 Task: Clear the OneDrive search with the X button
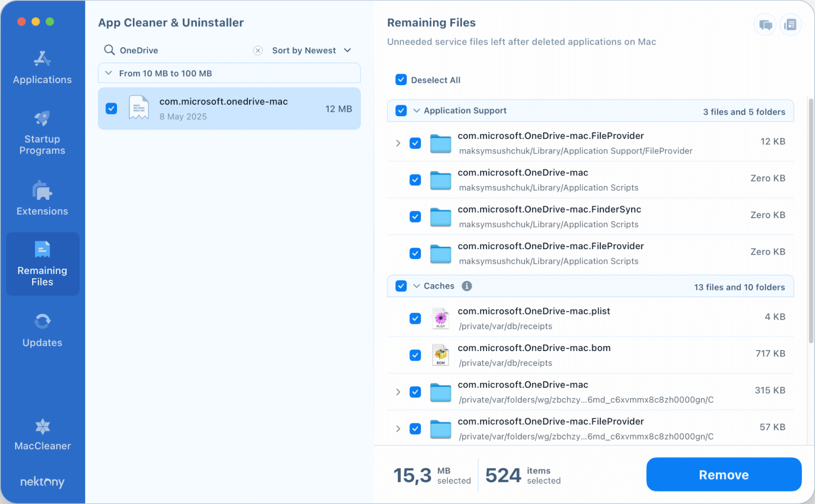coord(258,50)
